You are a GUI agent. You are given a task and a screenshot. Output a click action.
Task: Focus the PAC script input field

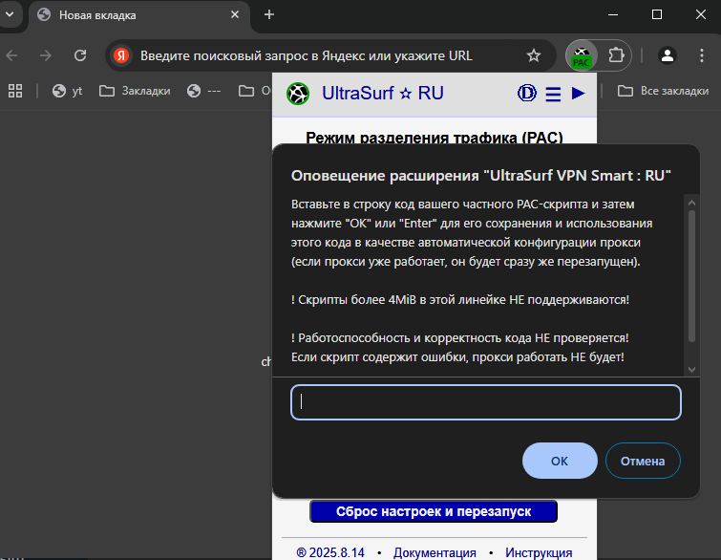485,402
